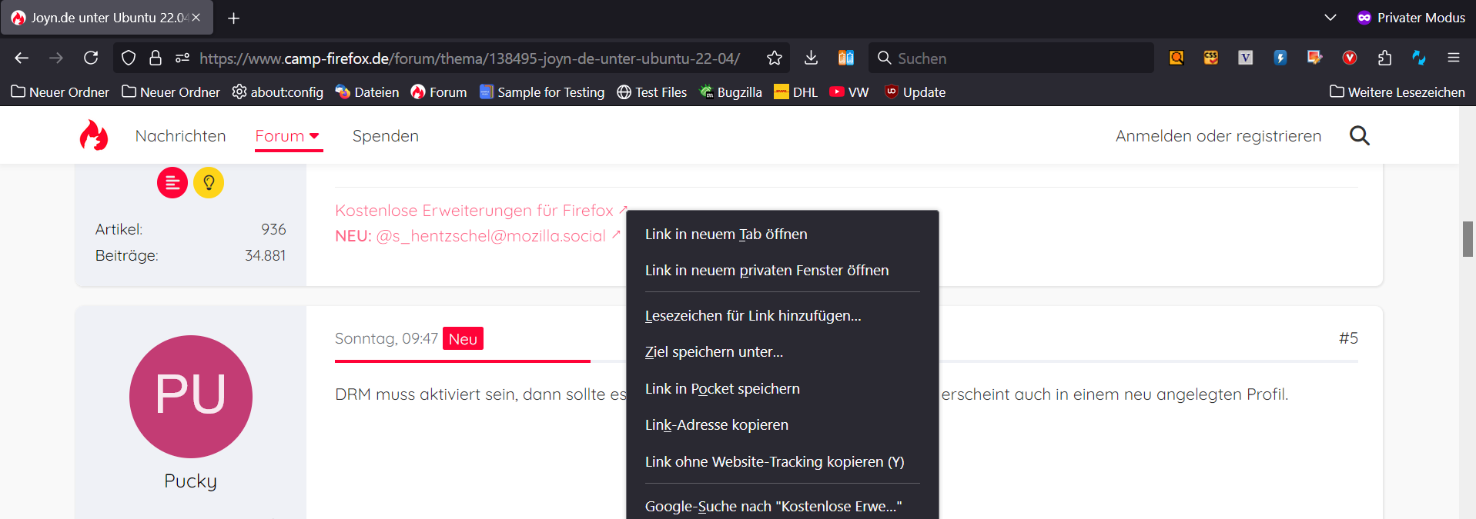
Task: Select Link-Adresse kopieren
Action: coord(782,424)
